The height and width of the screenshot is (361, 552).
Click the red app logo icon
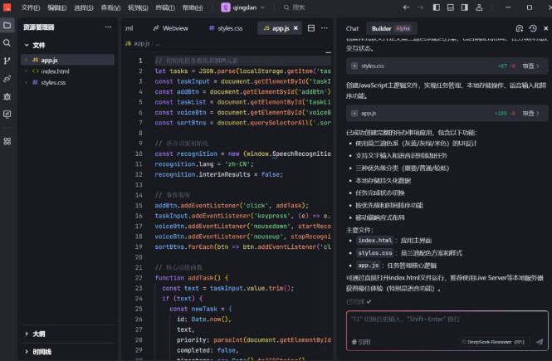pos(7,7)
